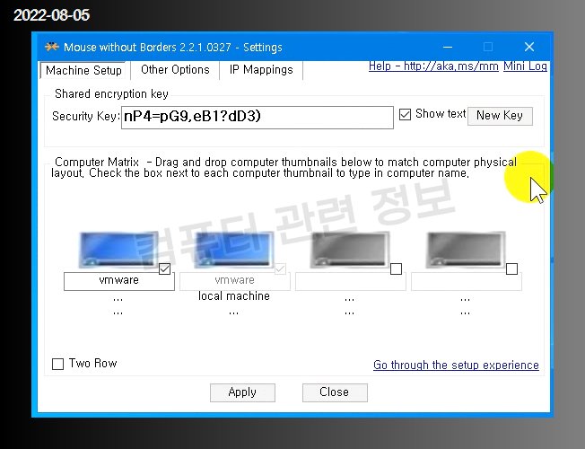Open the Help http://aka.ms/mm link
The image size is (585, 449).
433,66
